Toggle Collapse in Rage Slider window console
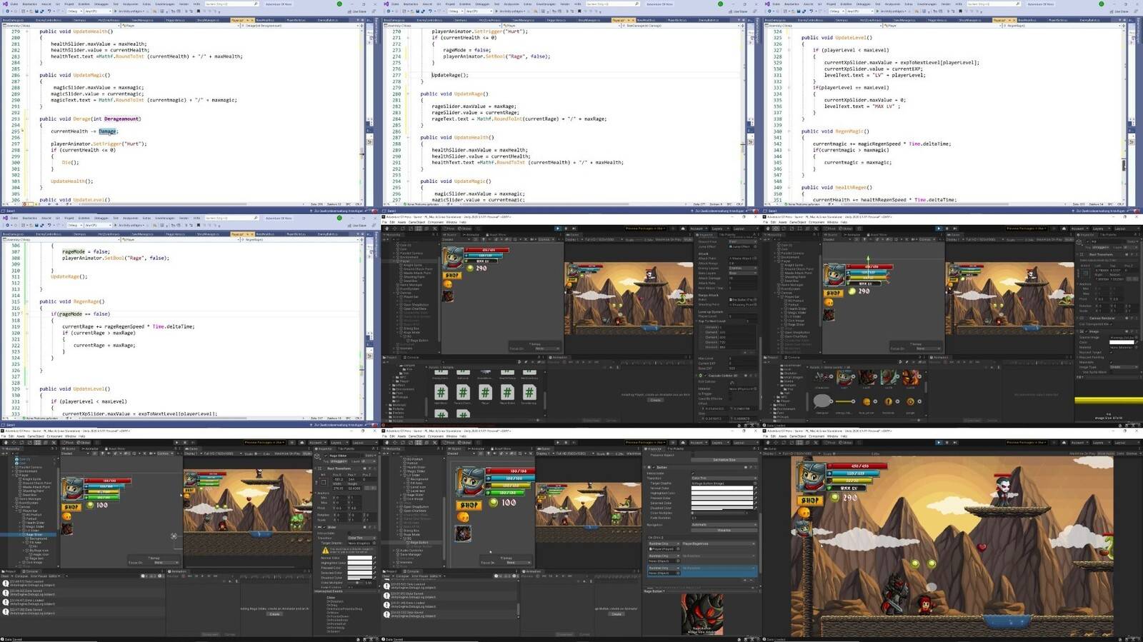This screenshot has height=642, width=1143. [x=21, y=576]
